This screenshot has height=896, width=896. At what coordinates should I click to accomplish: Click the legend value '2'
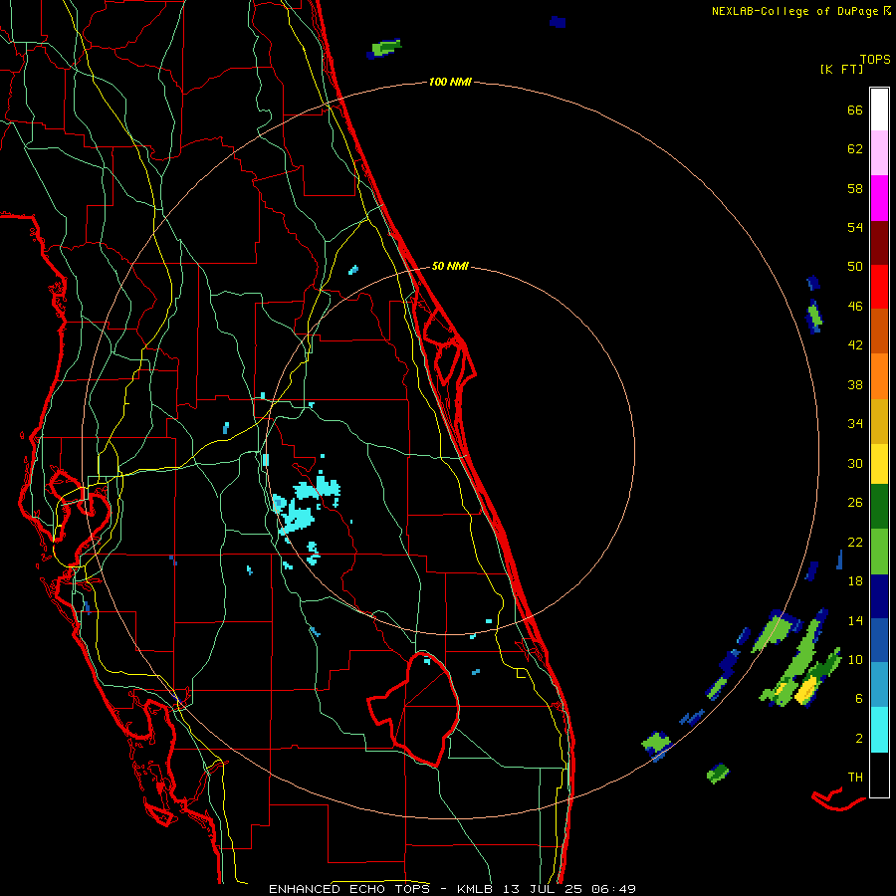pyautogui.click(x=859, y=739)
